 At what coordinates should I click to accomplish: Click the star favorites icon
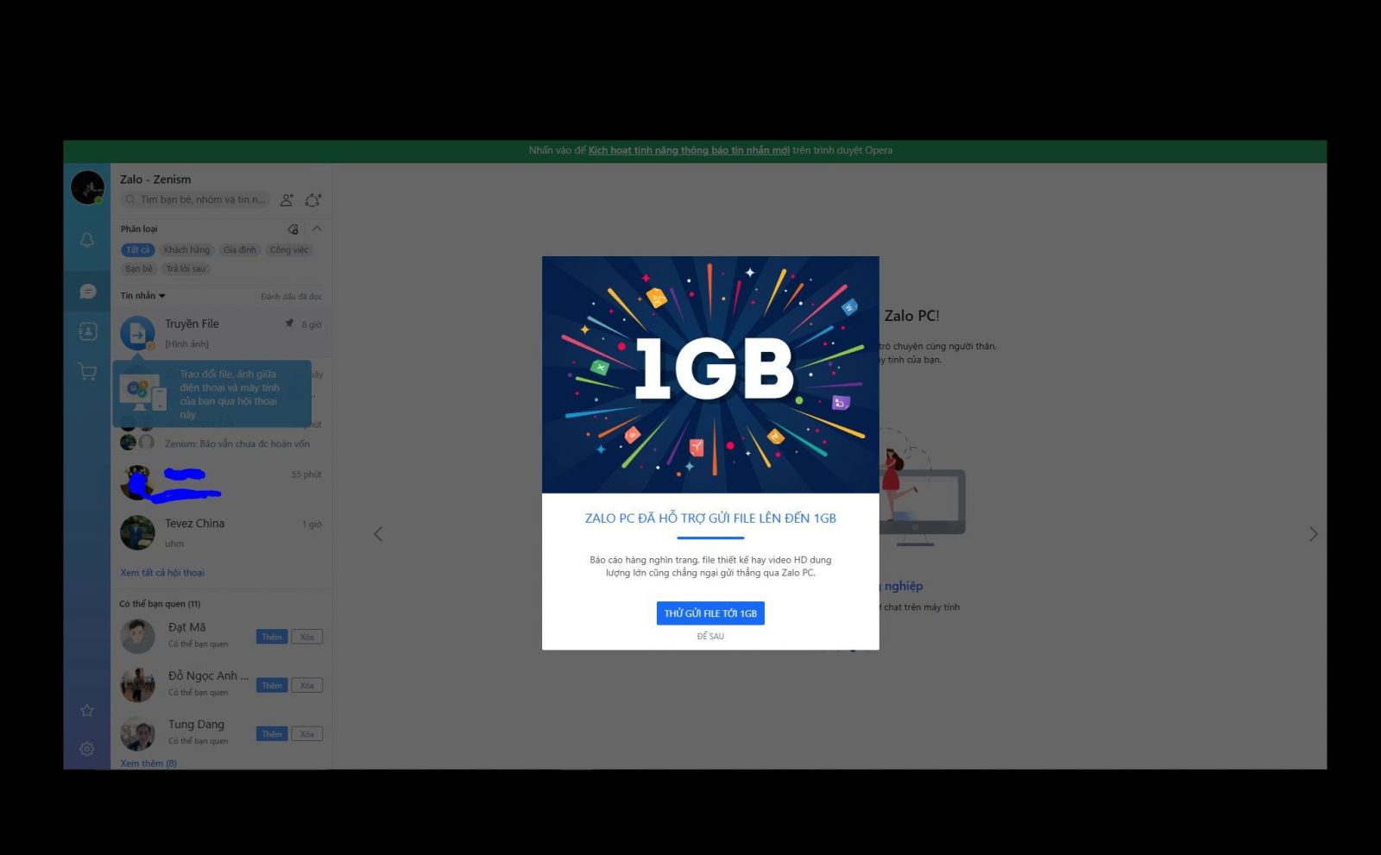coord(87,710)
